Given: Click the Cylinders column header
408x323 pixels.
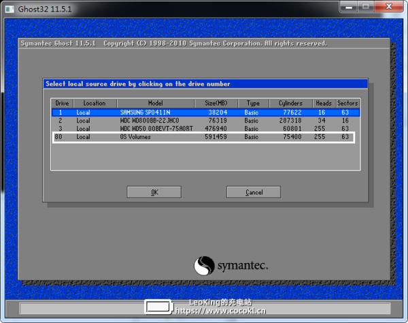Looking at the screenshot, I should [290, 103].
